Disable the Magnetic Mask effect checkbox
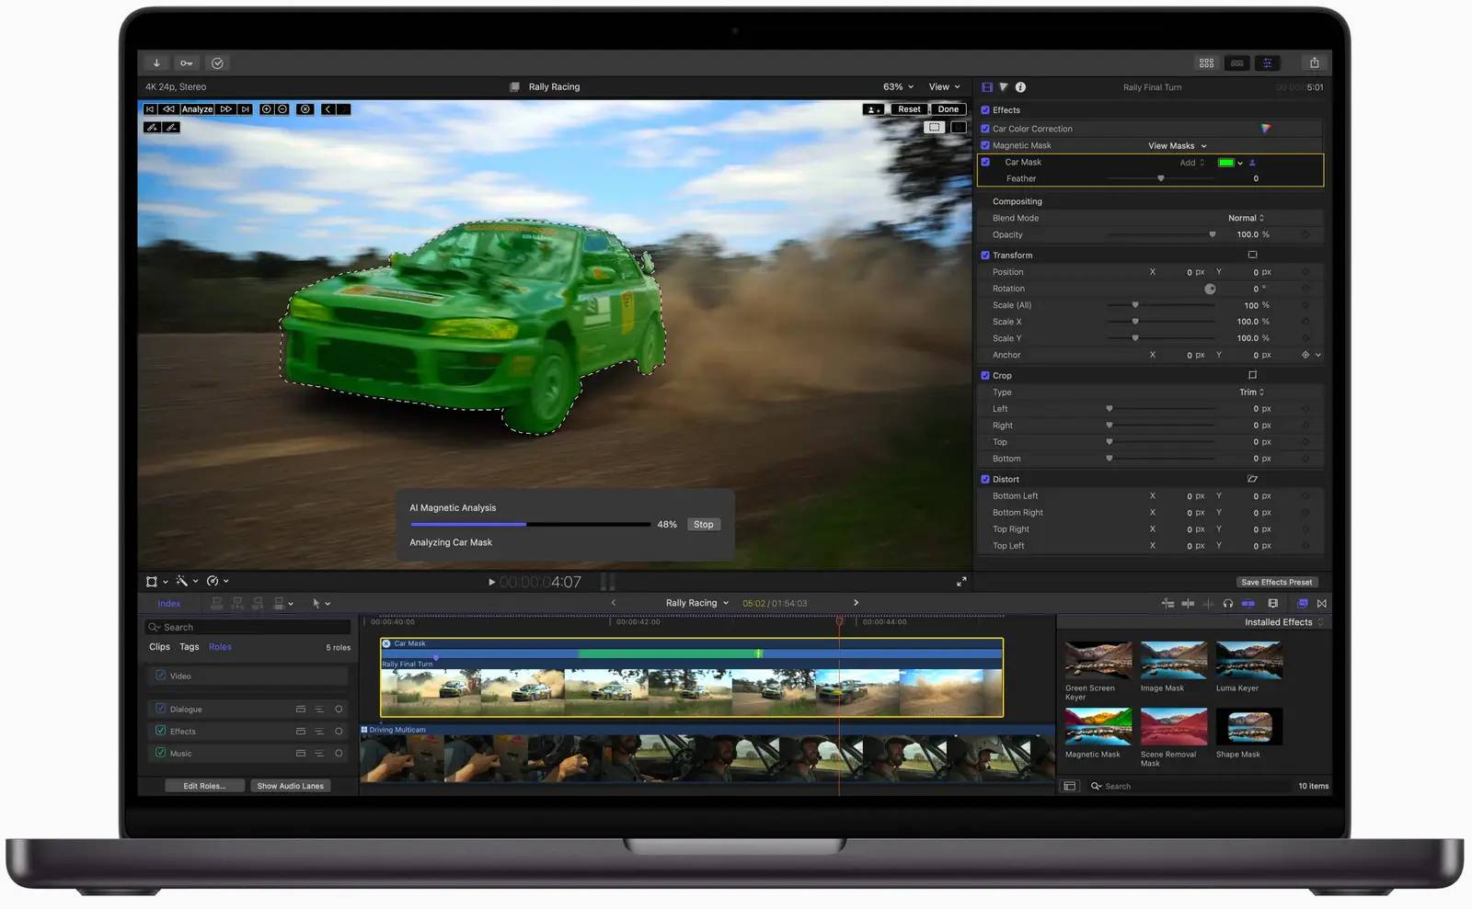The image size is (1472, 909). click(x=985, y=145)
